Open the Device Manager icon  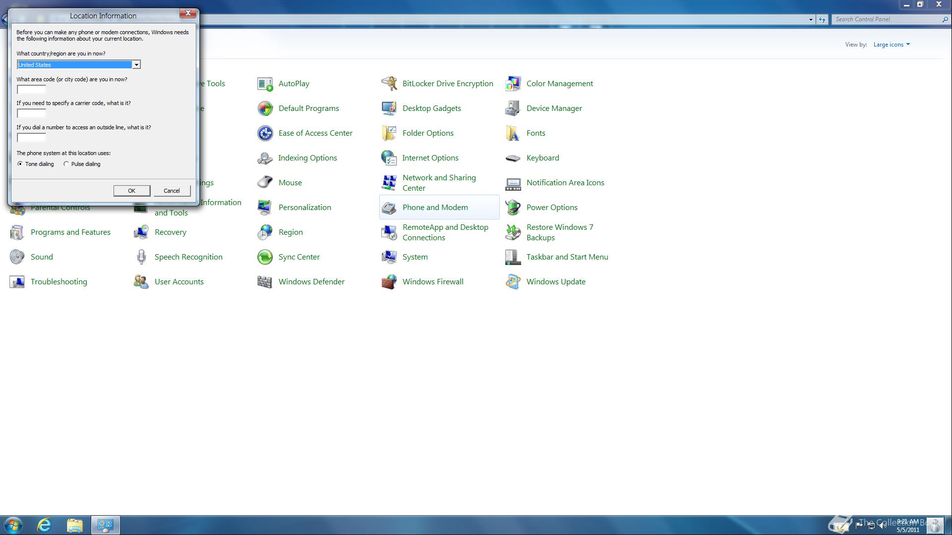point(513,108)
